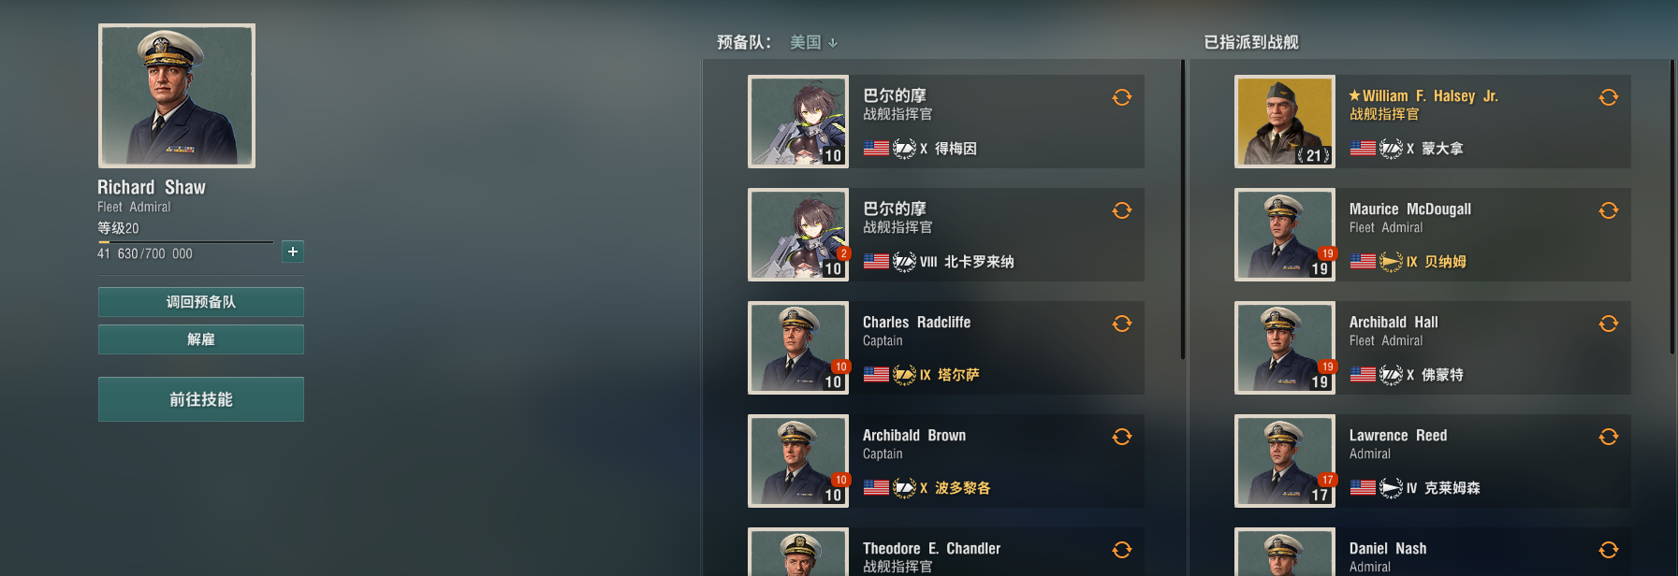1678x576 pixels.
Task: Select Richard Shaw's large portrait
Action: 177,95
